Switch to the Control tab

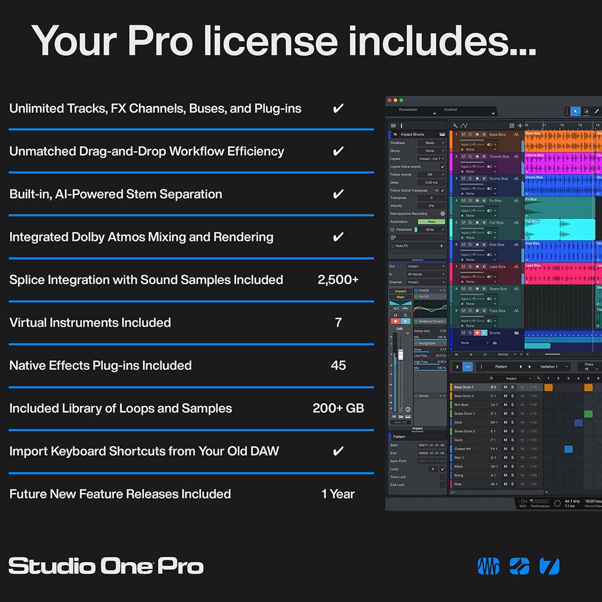450,110
